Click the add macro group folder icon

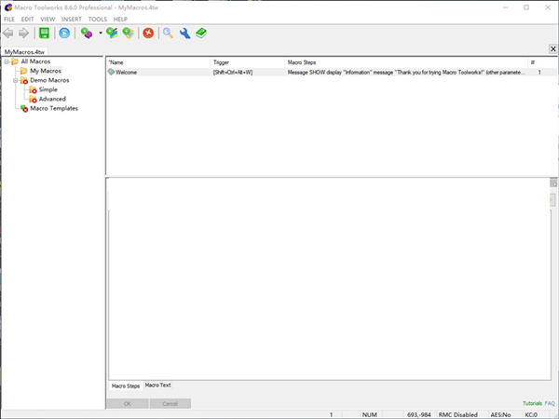129,34
